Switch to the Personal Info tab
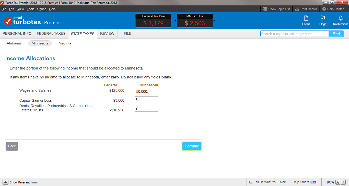The height and width of the screenshot is (186, 349). (17, 33)
